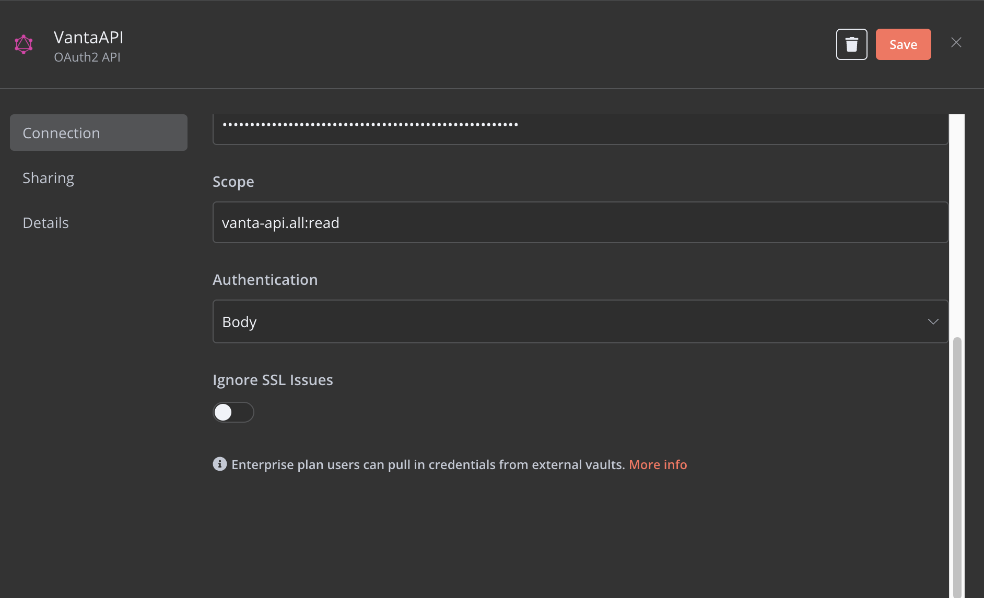This screenshot has height=598, width=984.
Task: Toggle Ignore SSL Issues switch
Action: 233,412
